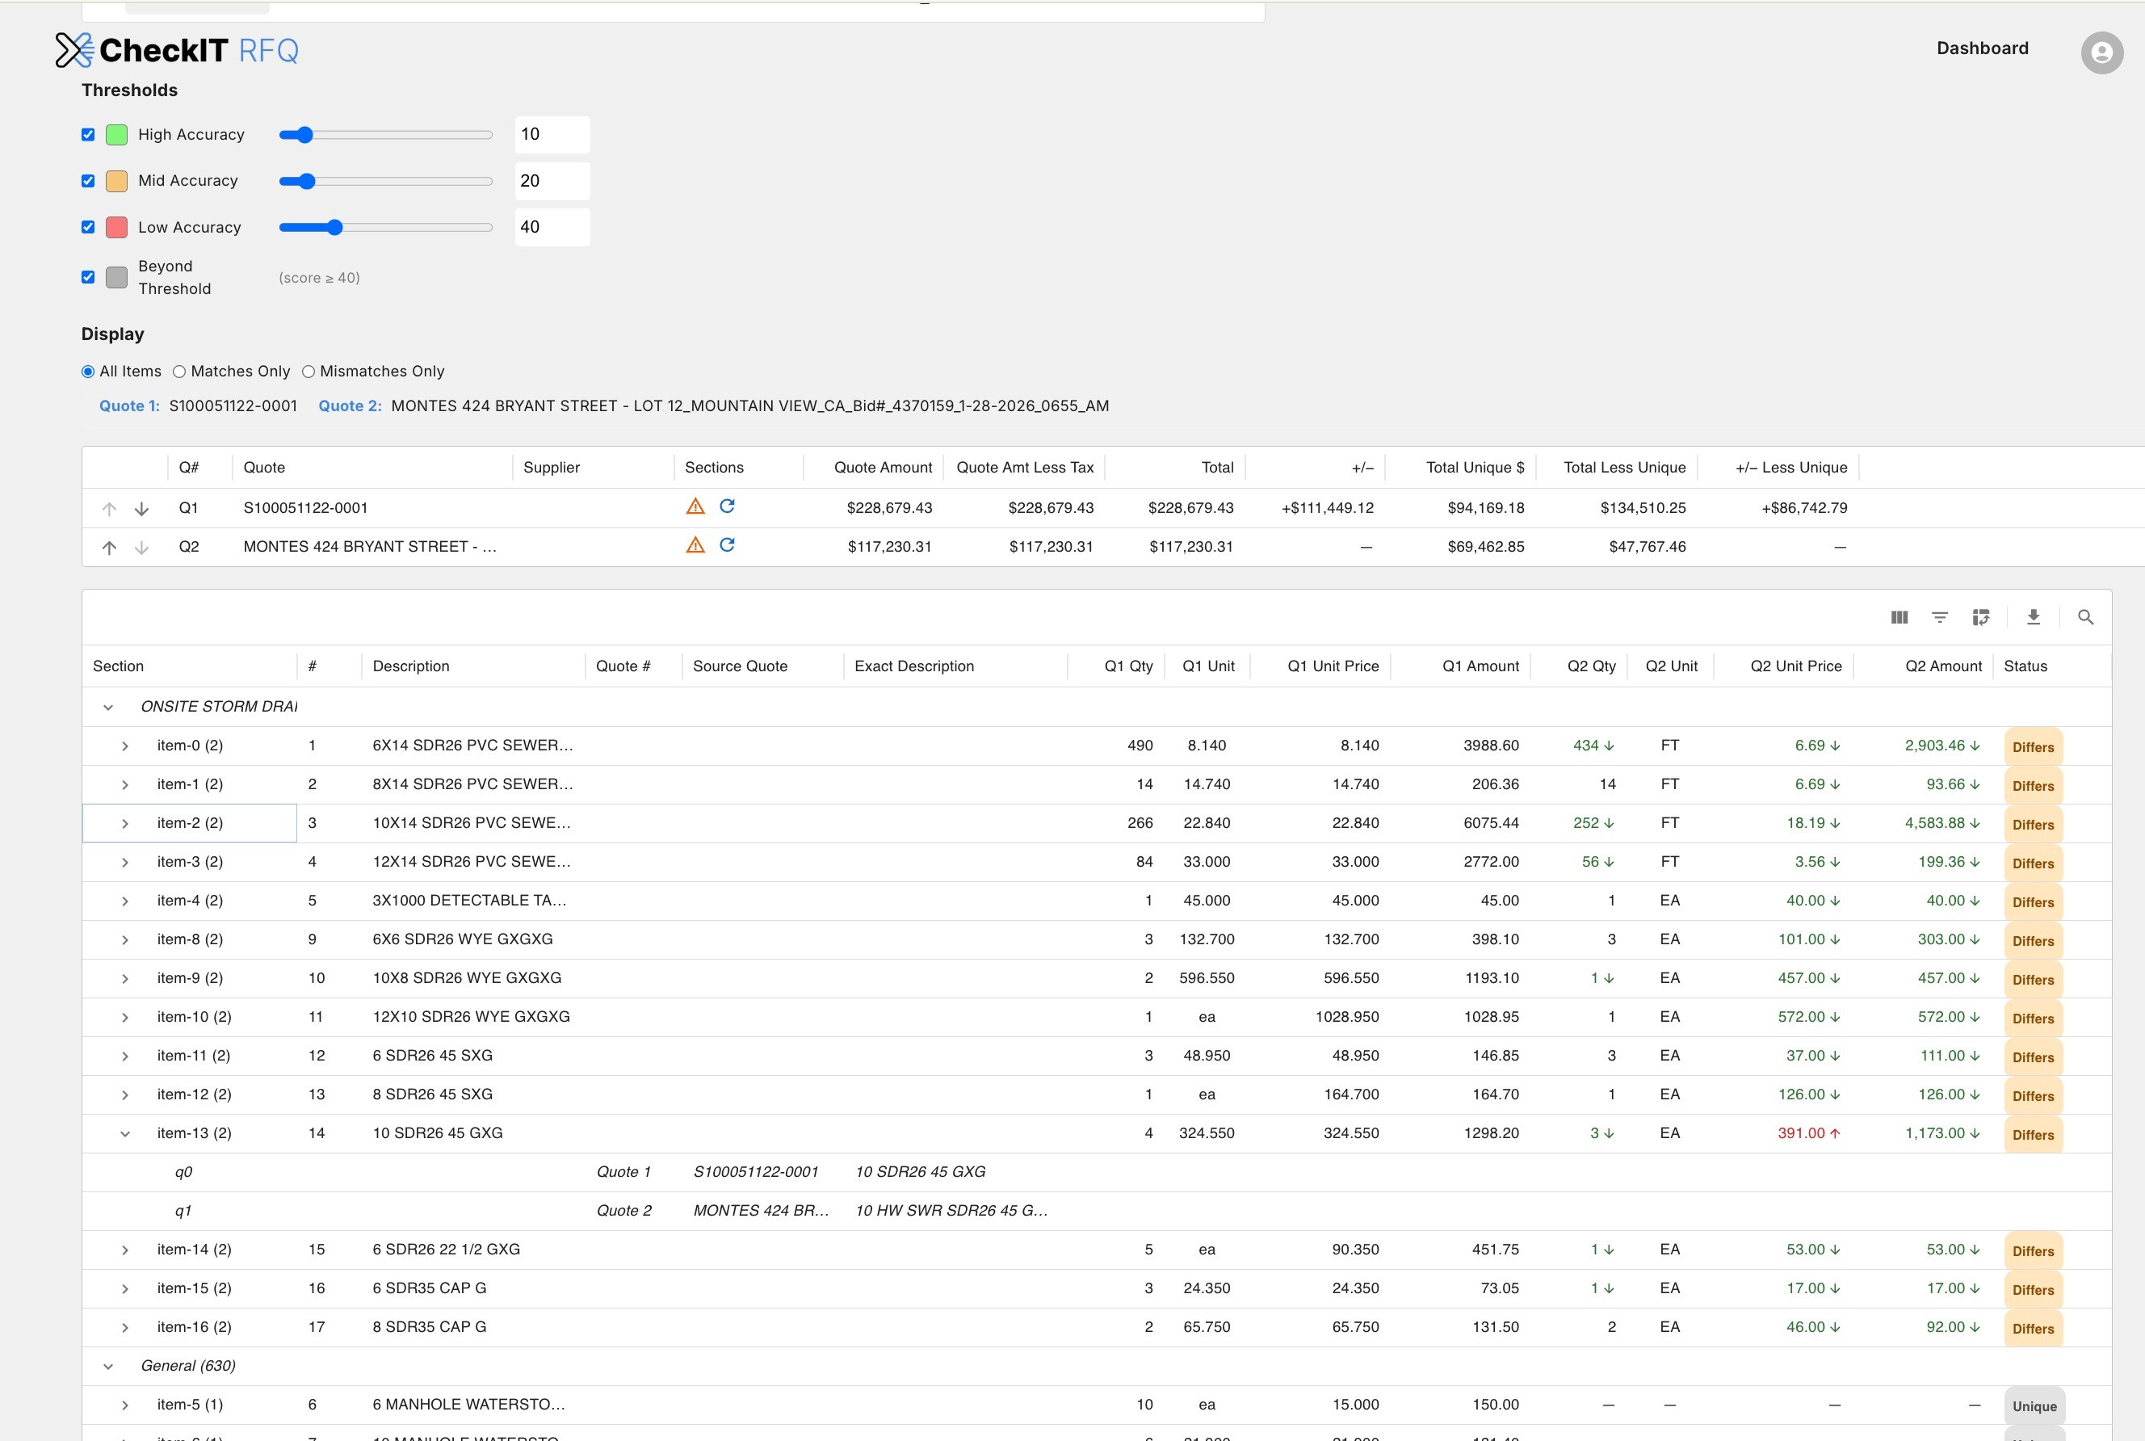Select the Matches Only radio button
The width and height of the screenshot is (2145, 1441).
tap(179, 372)
